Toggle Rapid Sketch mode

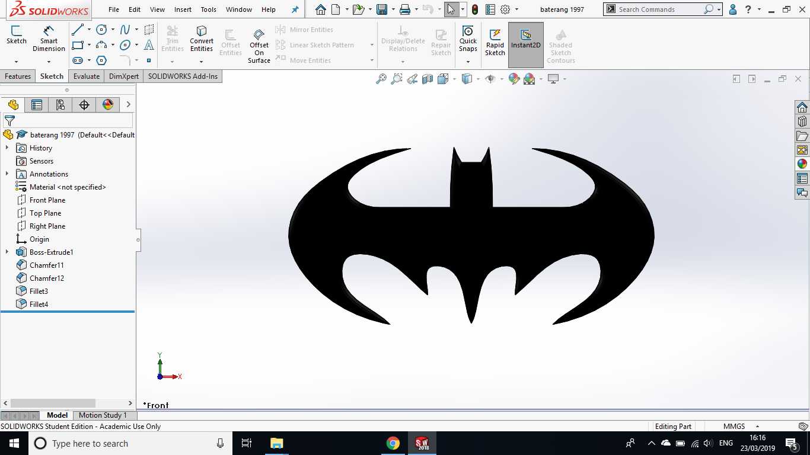pos(495,43)
